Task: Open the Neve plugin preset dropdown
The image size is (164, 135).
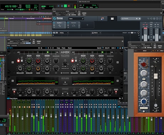Action: (147, 46)
